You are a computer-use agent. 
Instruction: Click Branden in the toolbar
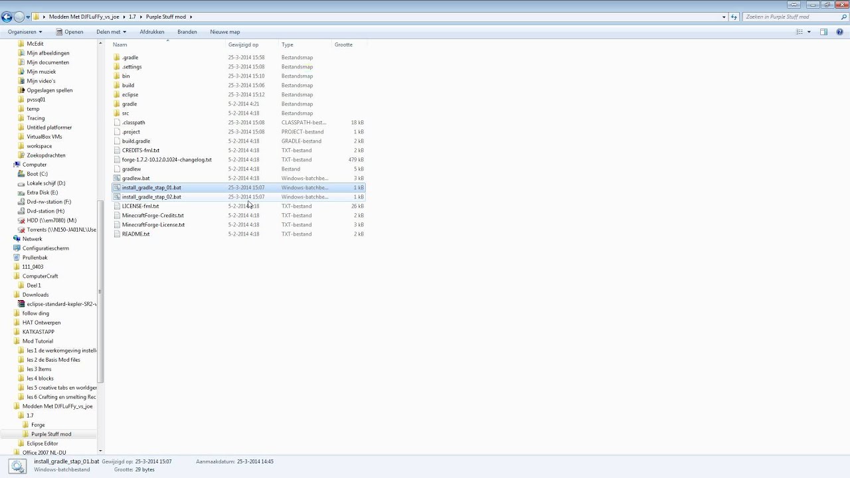tap(187, 32)
